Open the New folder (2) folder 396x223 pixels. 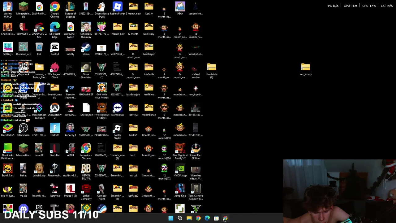click(212, 71)
